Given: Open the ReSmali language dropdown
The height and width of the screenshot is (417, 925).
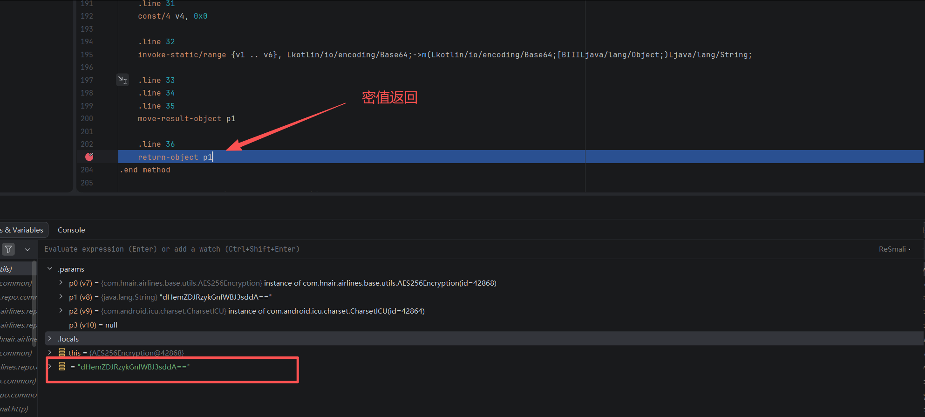Looking at the screenshot, I should (x=894, y=249).
